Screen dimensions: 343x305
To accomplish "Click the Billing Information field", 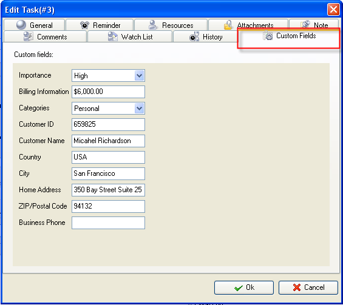I will point(108,92).
